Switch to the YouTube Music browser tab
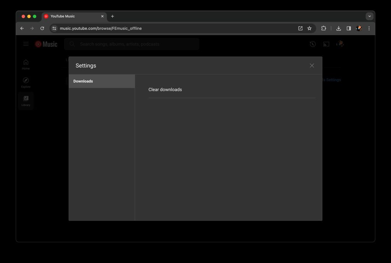The image size is (391, 263). tap(73, 16)
